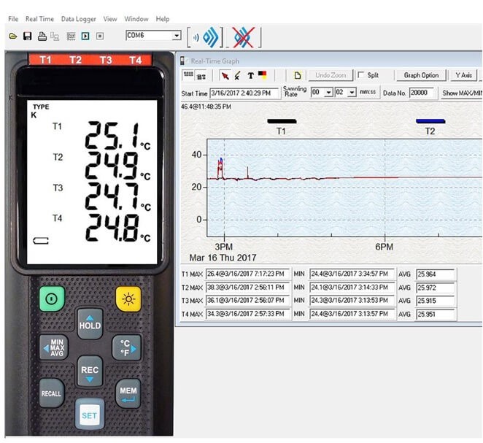The width and height of the screenshot is (483, 443).
Task: Click the green power button on meter
Action: (52, 298)
